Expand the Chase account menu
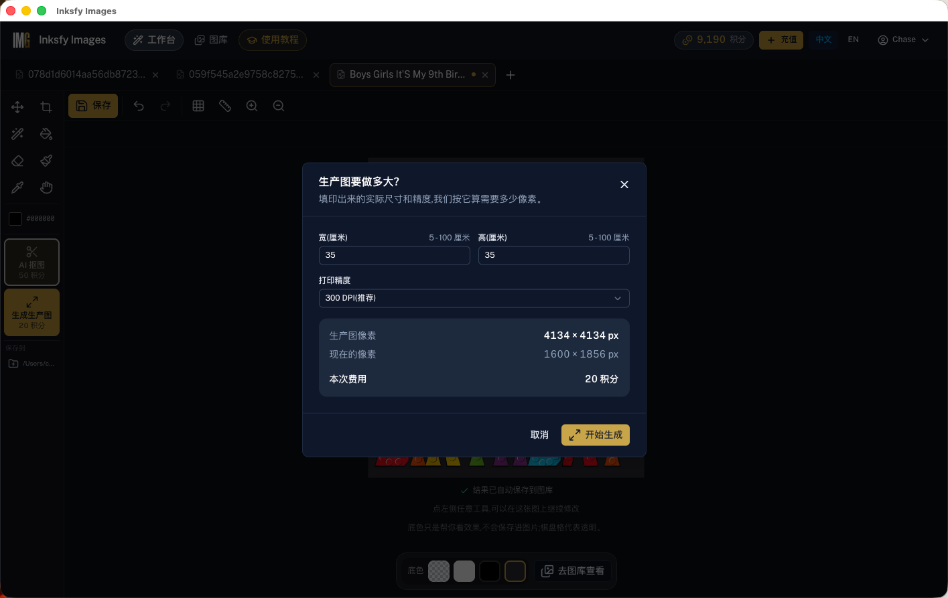Screen dimensions: 948x598 903,40
